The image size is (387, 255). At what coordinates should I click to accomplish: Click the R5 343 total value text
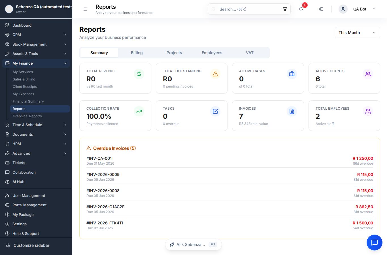point(254,124)
